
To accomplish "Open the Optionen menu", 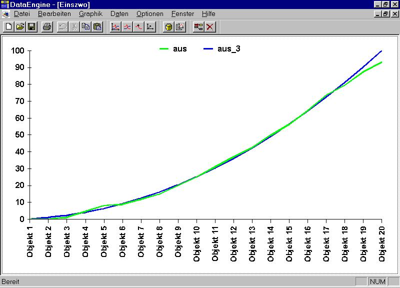I will (149, 14).
